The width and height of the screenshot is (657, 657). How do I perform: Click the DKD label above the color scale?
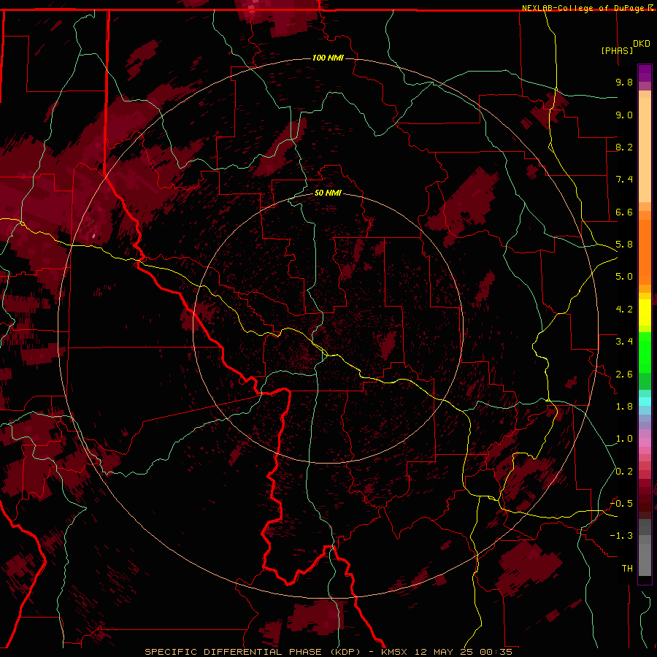pyautogui.click(x=642, y=44)
